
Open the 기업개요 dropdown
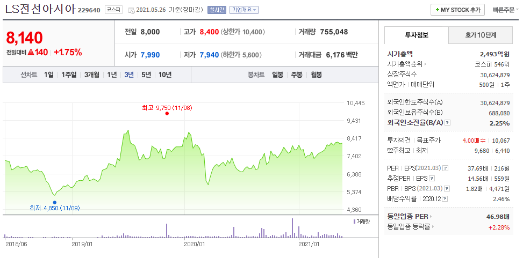click(244, 10)
